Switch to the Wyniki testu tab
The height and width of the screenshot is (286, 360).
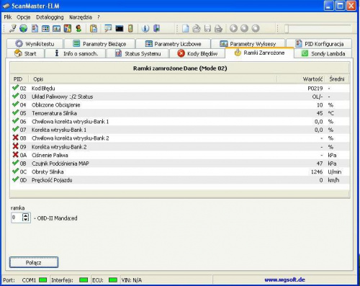tap(35, 44)
